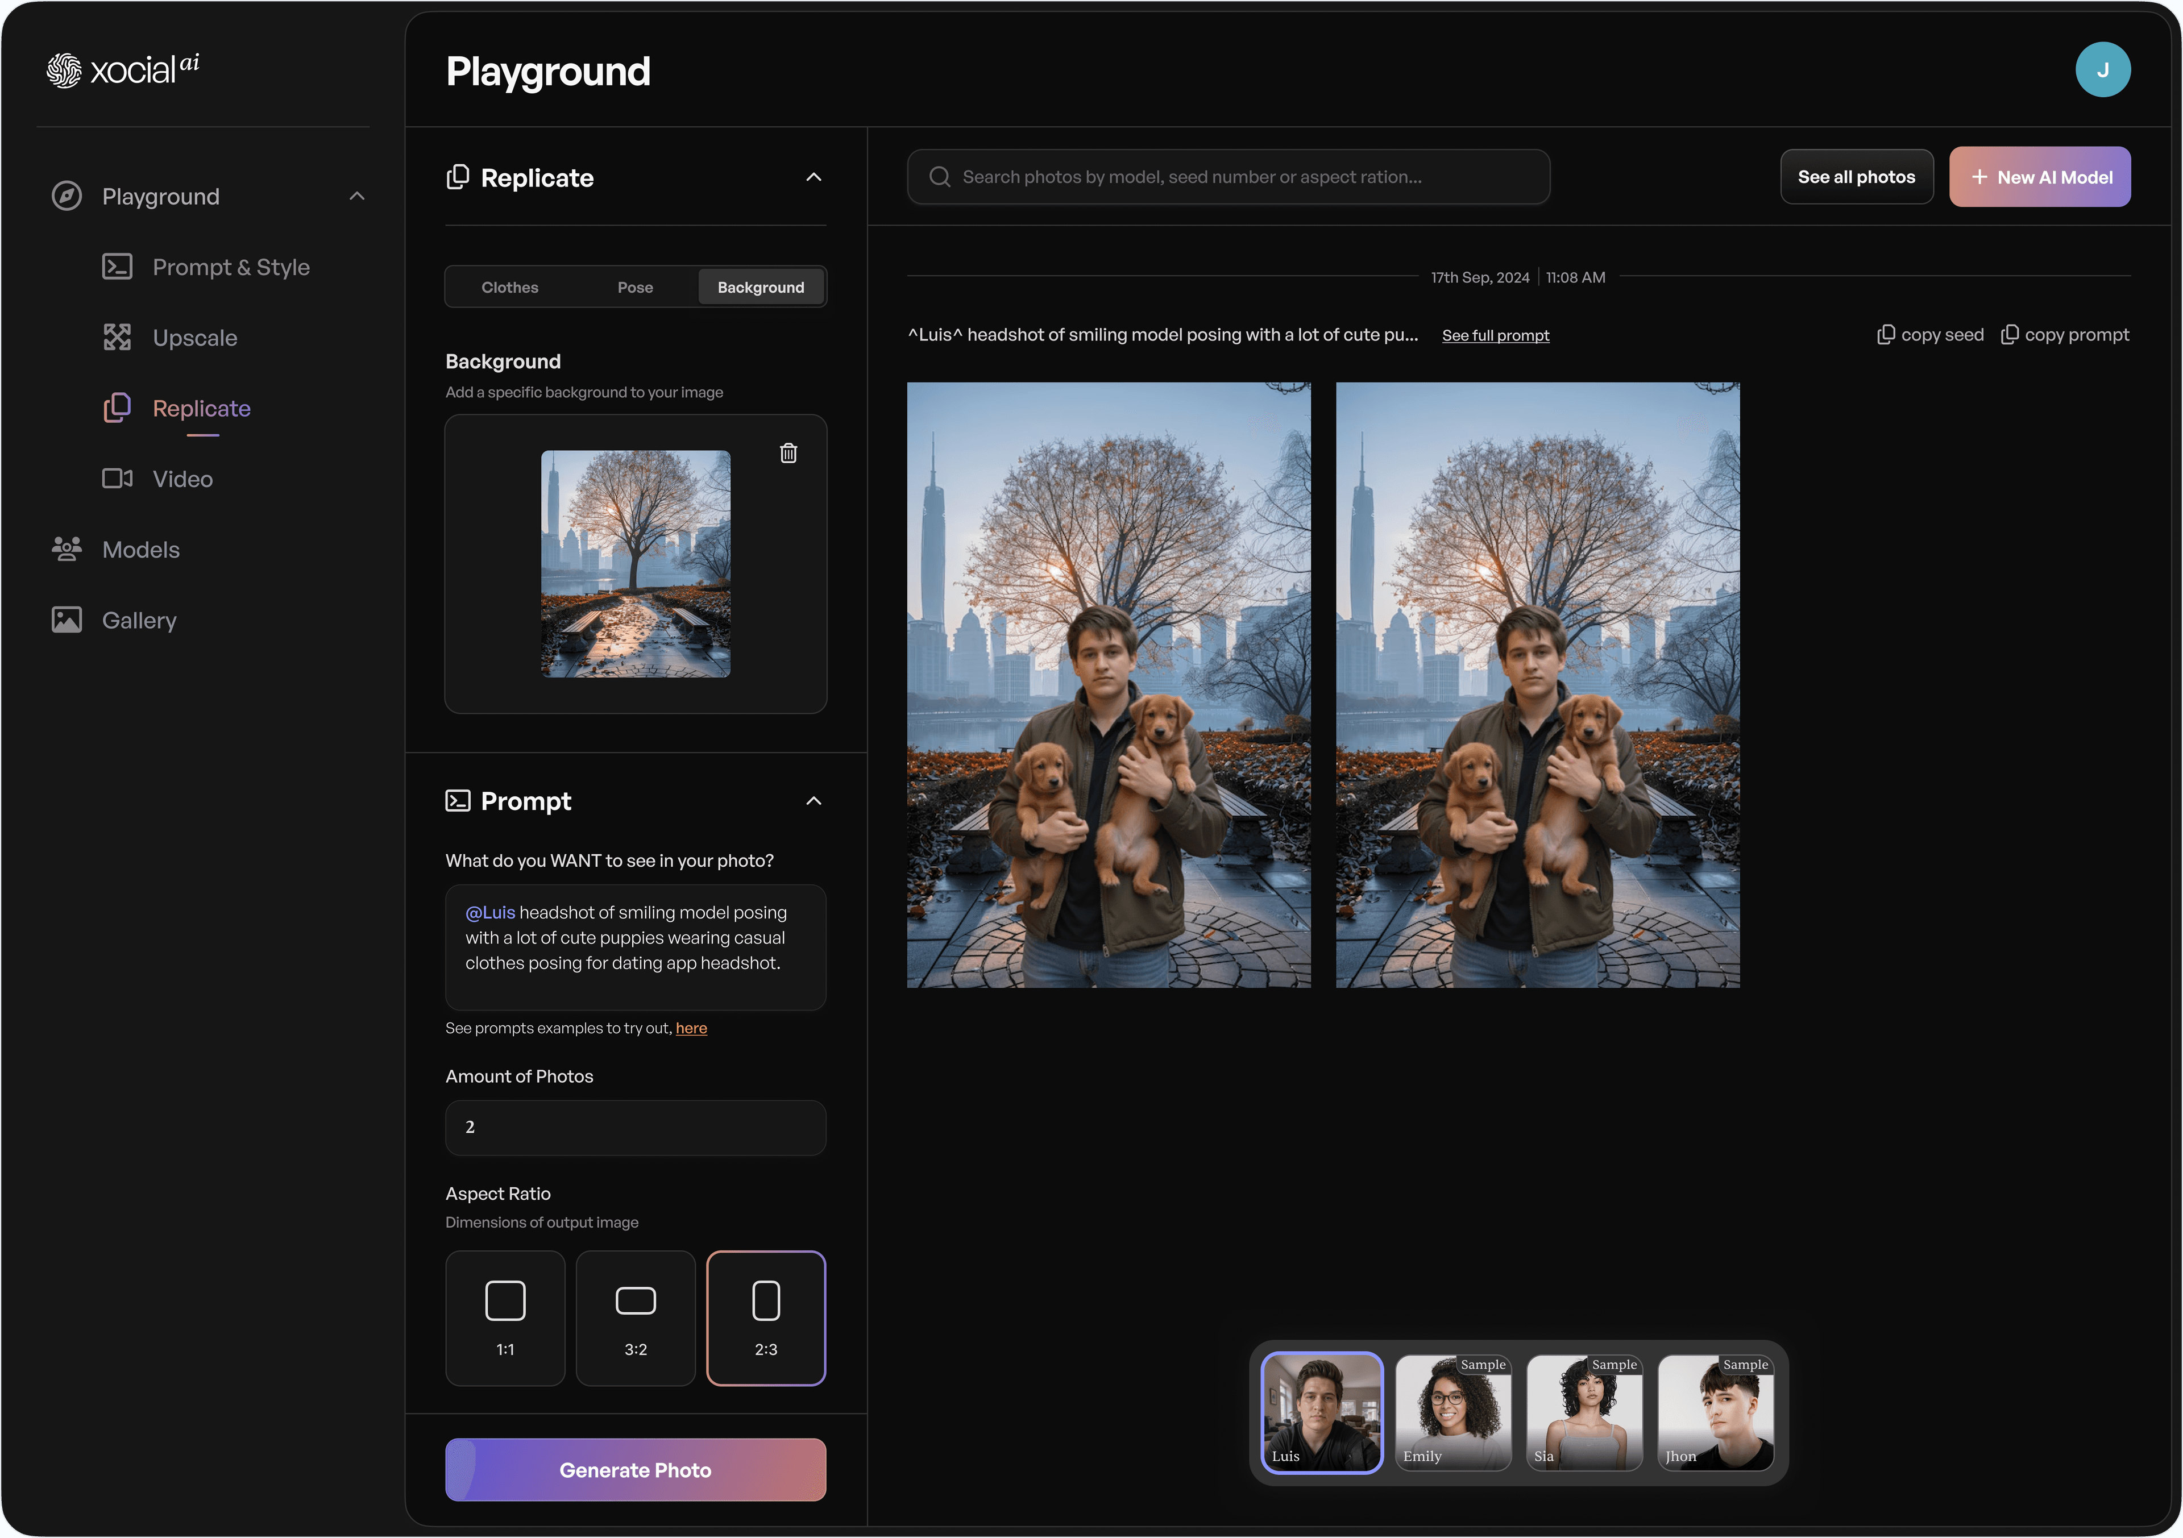Click the Prompt & Style terminal icon
This screenshot has width=2183, height=1538.
pos(117,266)
